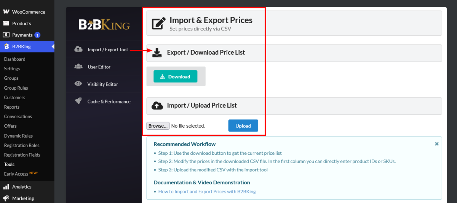The width and height of the screenshot is (457, 203).
Task: Click the Browse... file button
Action: click(x=158, y=126)
